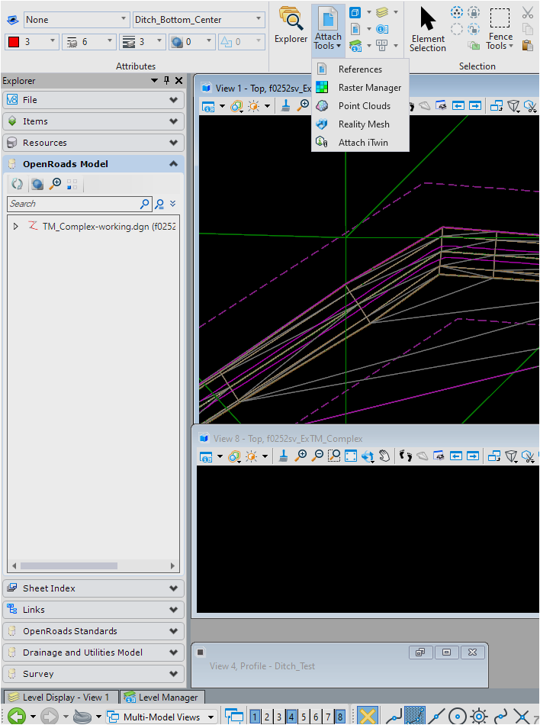Click Update View brush icon in View 1
This screenshot has height=725, width=540.
point(286,106)
